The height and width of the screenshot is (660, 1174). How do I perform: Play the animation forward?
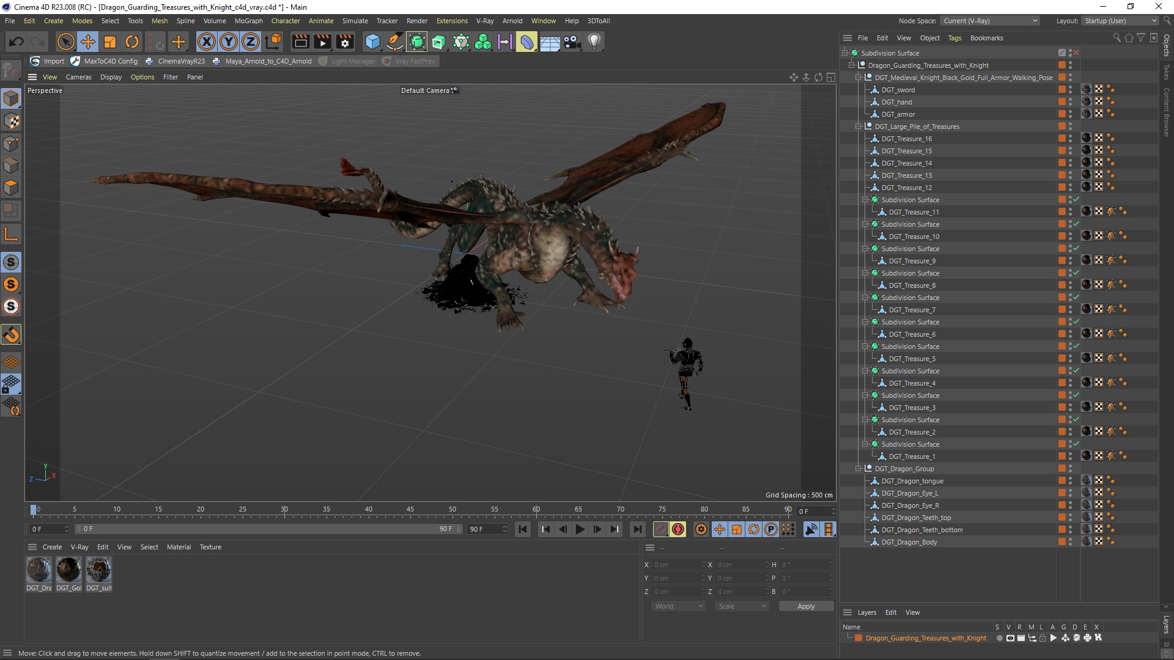[x=580, y=529]
